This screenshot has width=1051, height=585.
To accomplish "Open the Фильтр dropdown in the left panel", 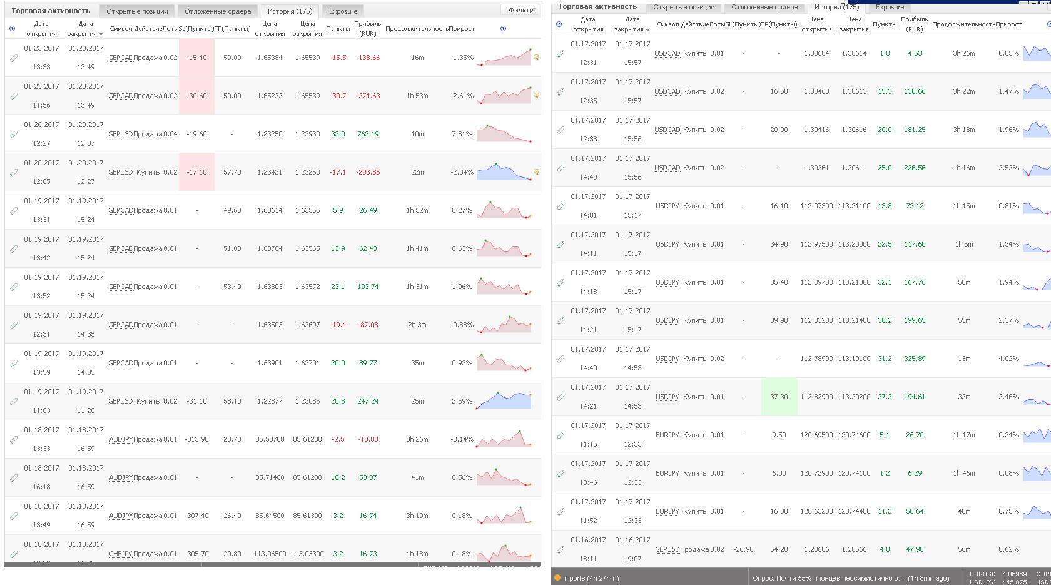I will coord(520,10).
